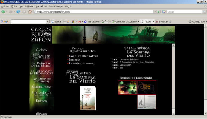This screenshot has height=119, width=207.
Task: Click the search magnifier icon in the search box
Action: pos(204,12)
